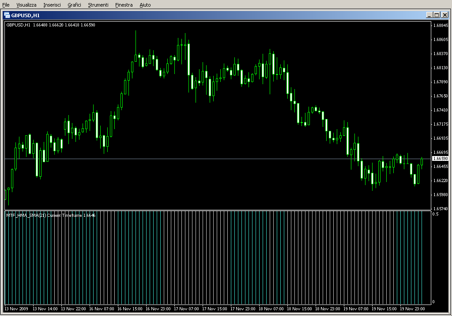
Task: Click the 1.67410 price scale value
Action: tap(441, 110)
